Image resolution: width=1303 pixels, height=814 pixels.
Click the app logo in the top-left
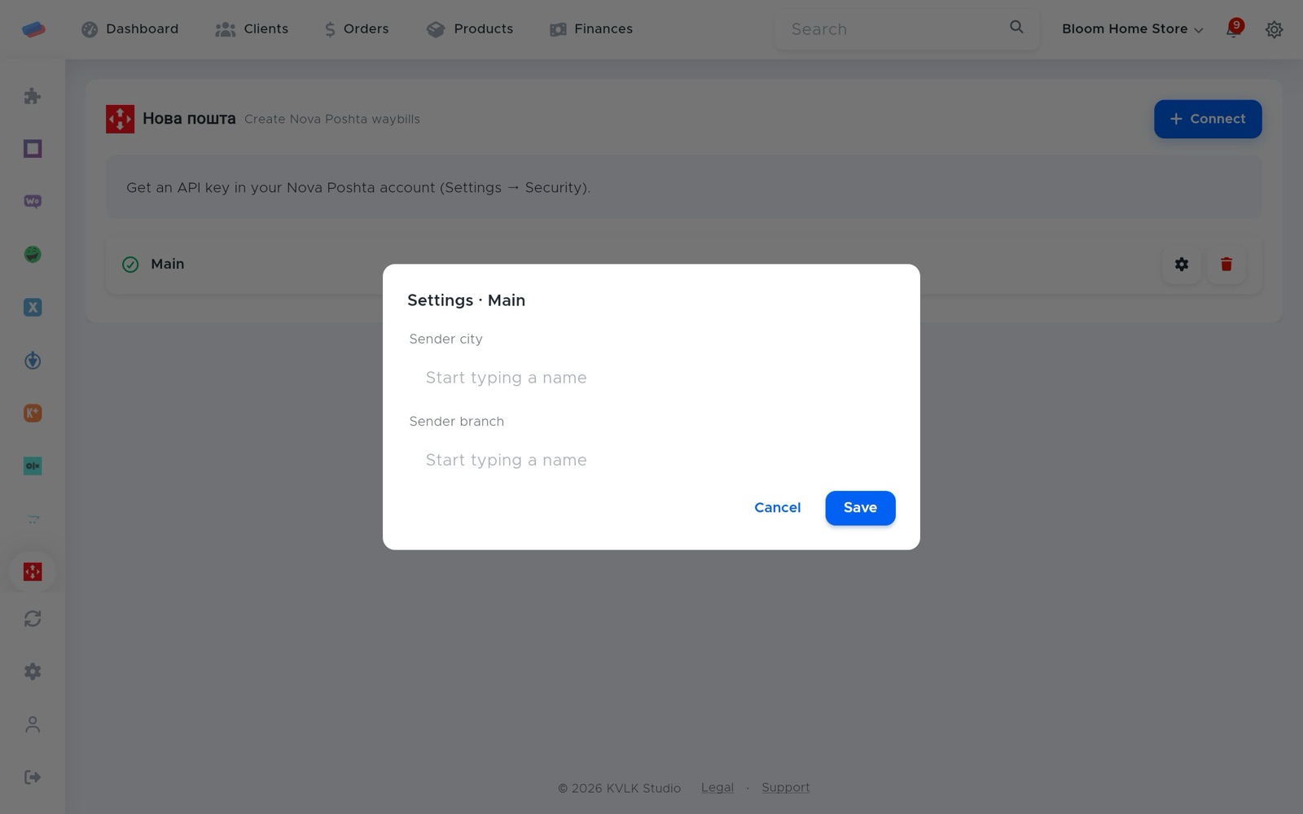click(33, 29)
